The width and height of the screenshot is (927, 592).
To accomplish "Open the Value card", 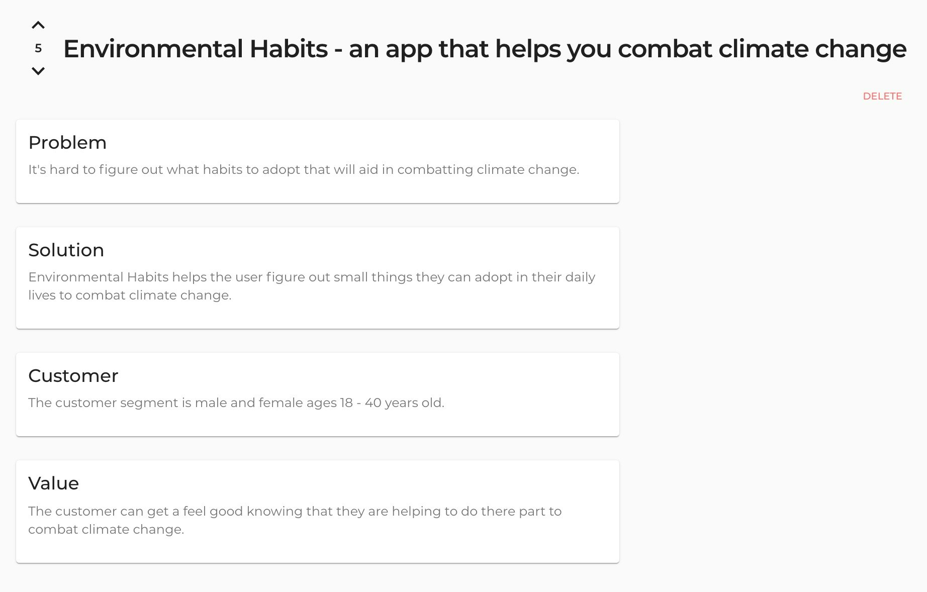I will click(318, 512).
